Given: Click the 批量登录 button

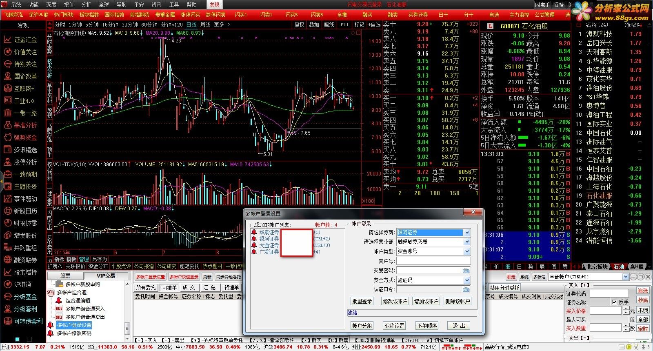Looking at the screenshot, I should coord(362,301).
